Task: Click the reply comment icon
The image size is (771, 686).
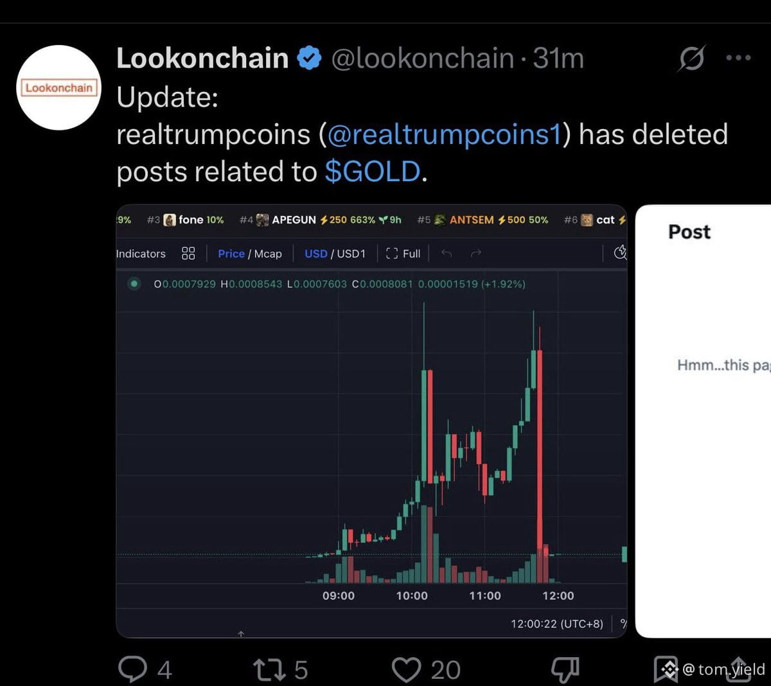Action: click(132, 669)
